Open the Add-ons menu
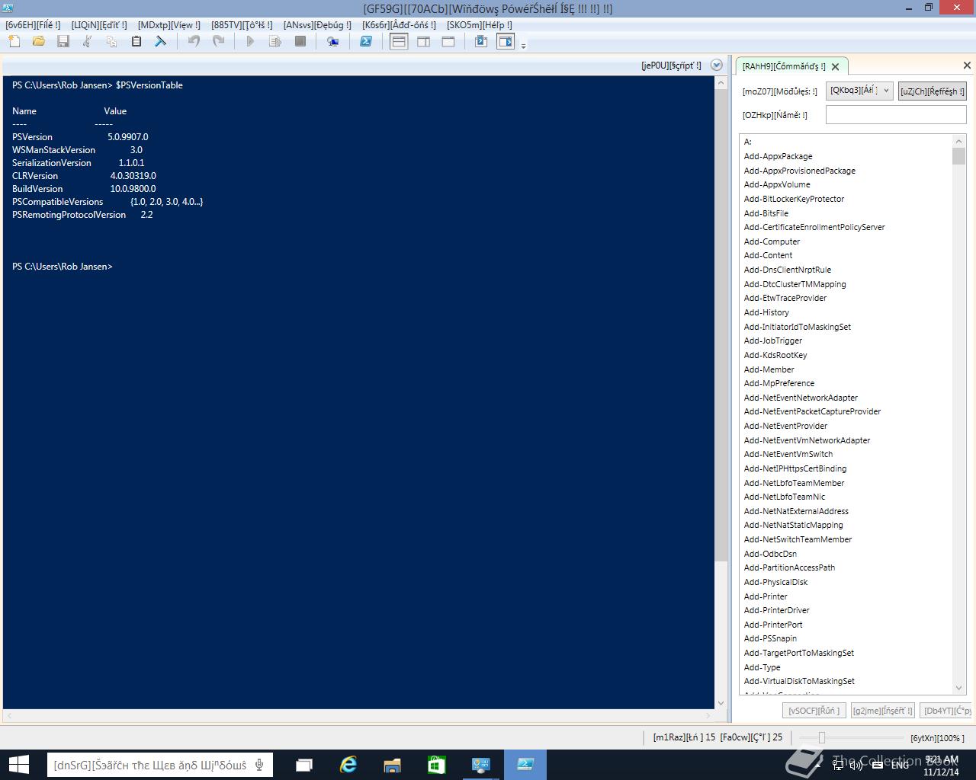This screenshot has width=976, height=780. click(399, 25)
